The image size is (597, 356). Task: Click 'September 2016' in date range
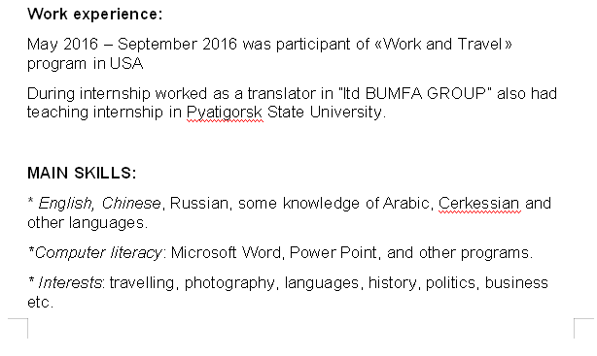point(177,46)
